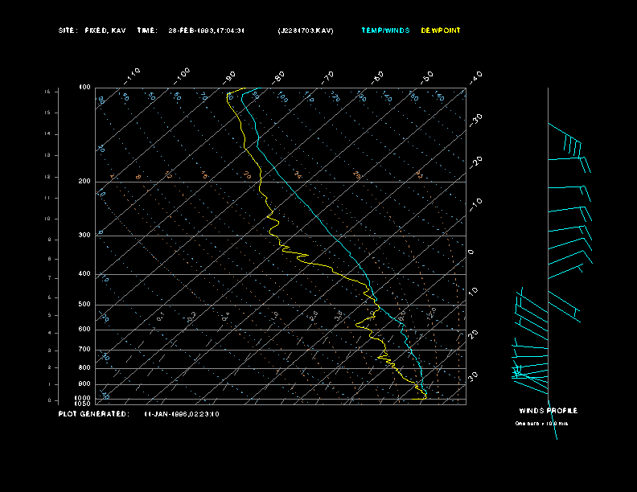Click the -40 temperature label at top right

tap(476, 76)
